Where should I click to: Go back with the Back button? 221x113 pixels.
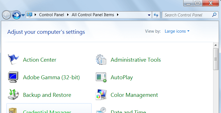click(7, 15)
